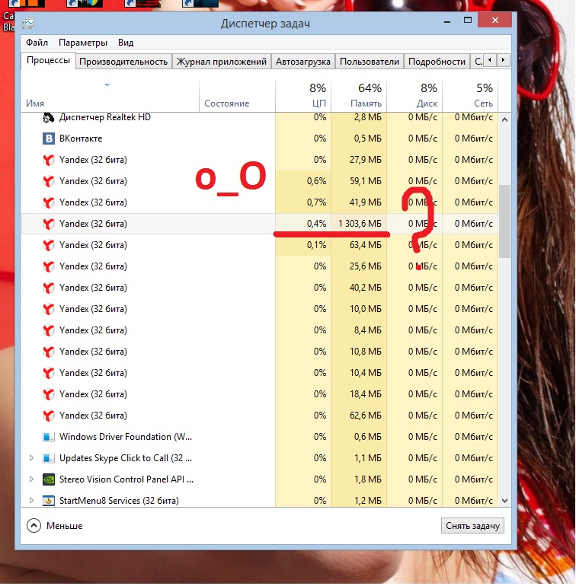Click Yandex icon in the 1 303,6 МБ row
The image size is (576, 586).
click(x=48, y=224)
